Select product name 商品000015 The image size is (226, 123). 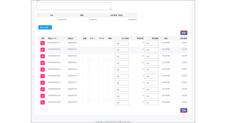[x=73, y=69]
